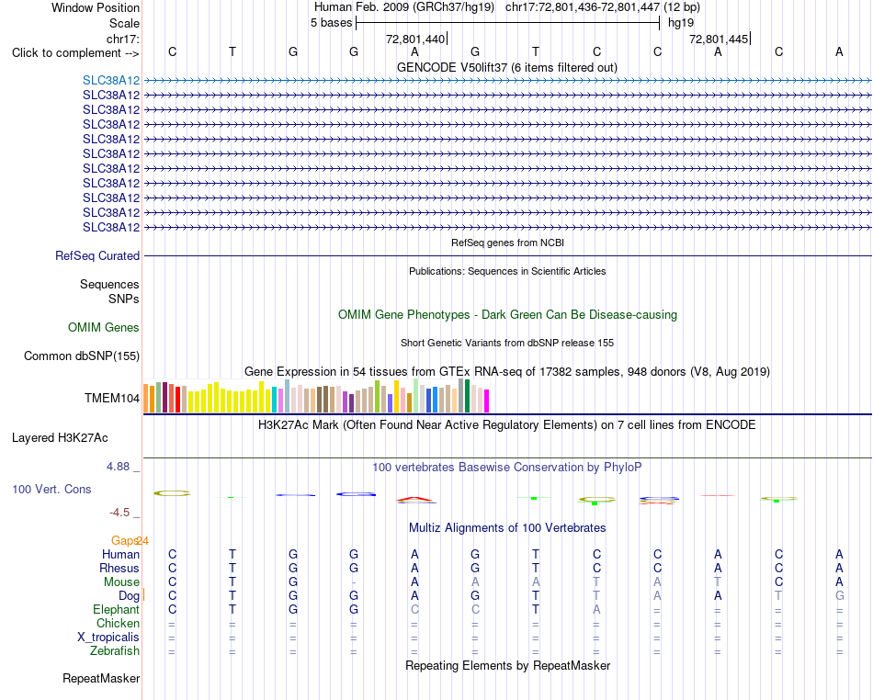The height and width of the screenshot is (700, 873).
Task: Click the magenta last bar in GTEx chart
Action: [x=487, y=401]
